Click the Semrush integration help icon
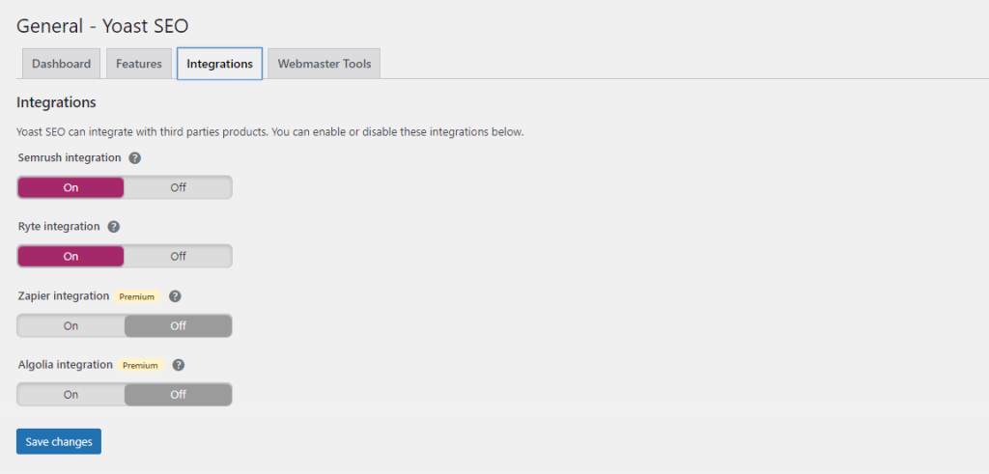Image resolution: width=989 pixels, height=474 pixels. coord(135,157)
